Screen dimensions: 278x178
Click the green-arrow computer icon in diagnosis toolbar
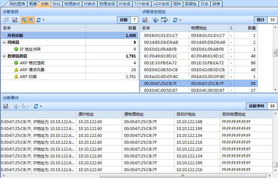[24, 20]
